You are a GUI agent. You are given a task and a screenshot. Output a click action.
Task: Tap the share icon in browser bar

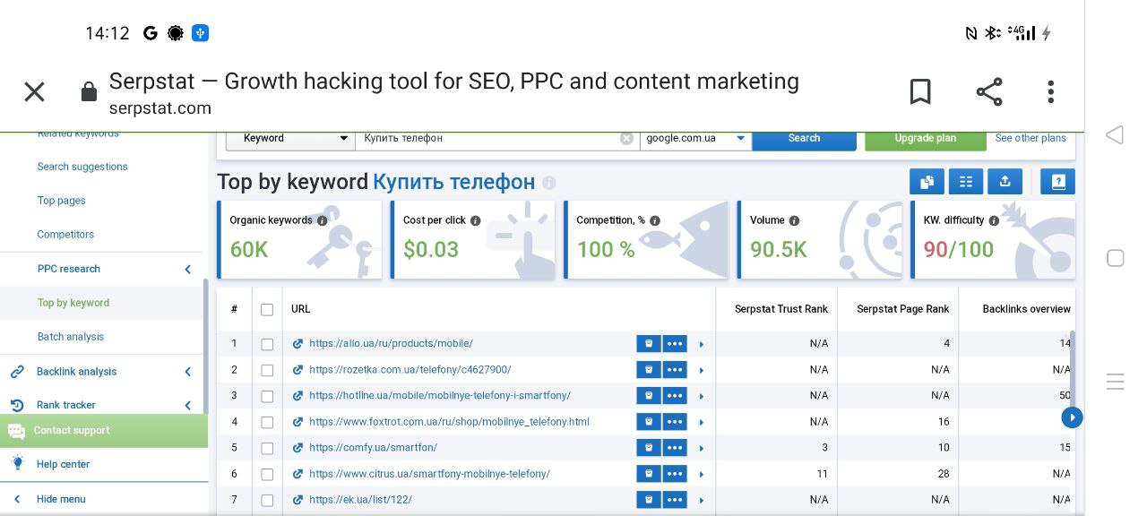pyautogui.click(x=989, y=91)
